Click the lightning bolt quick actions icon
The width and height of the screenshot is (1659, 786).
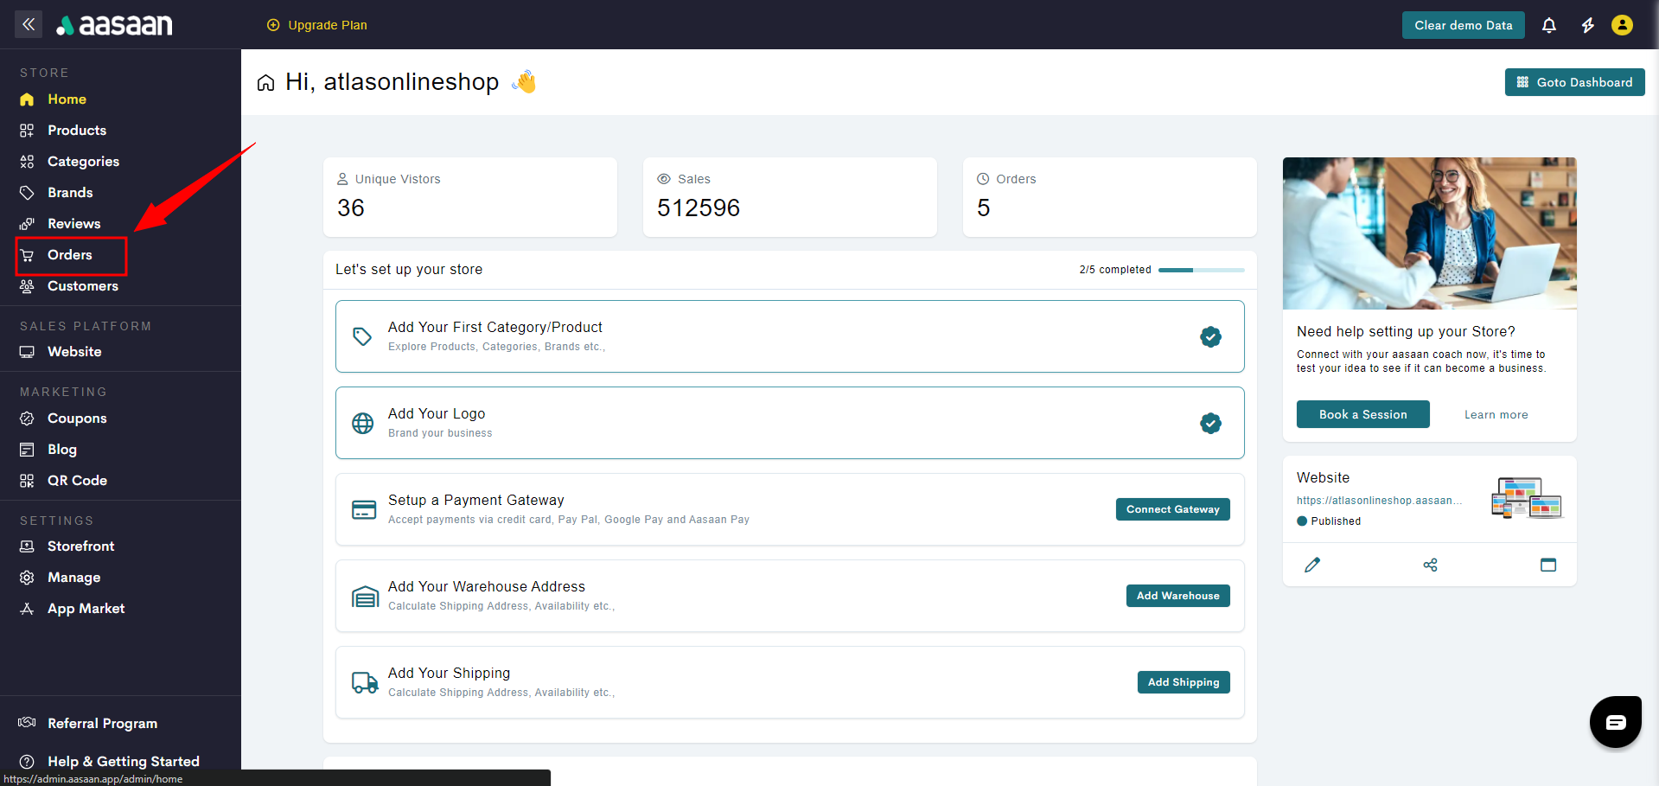pos(1587,25)
